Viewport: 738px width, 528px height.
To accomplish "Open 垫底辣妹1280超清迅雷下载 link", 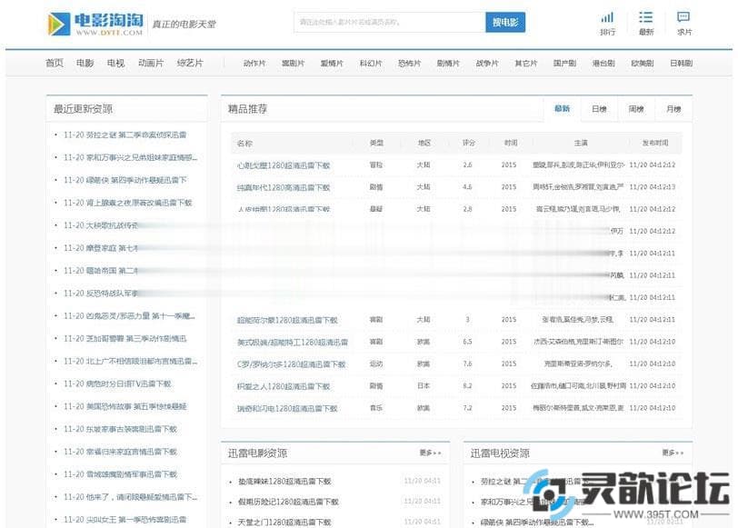I will [x=284, y=481].
